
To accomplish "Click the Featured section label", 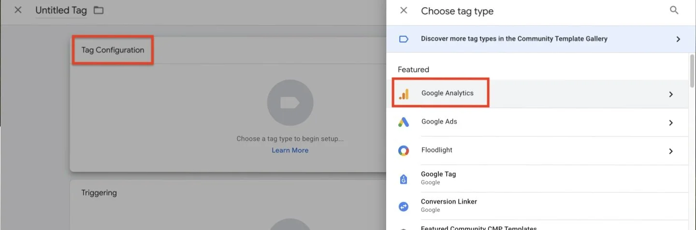I will pyautogui.click(x=413, y=70).
